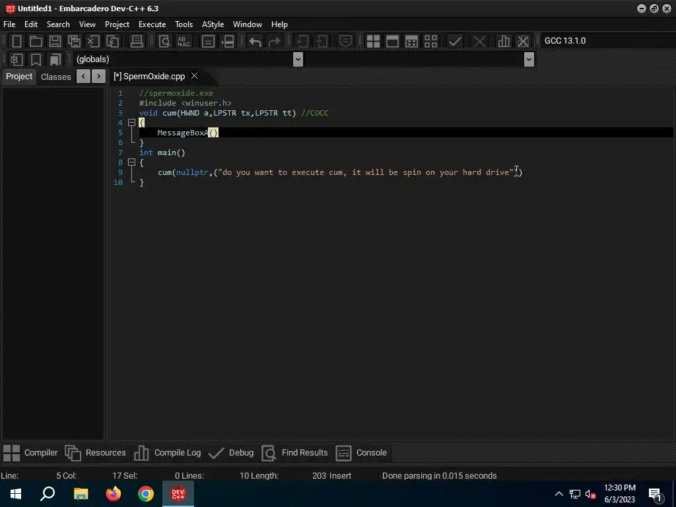Click the #include <winuser.h> line

pos(186,103)
